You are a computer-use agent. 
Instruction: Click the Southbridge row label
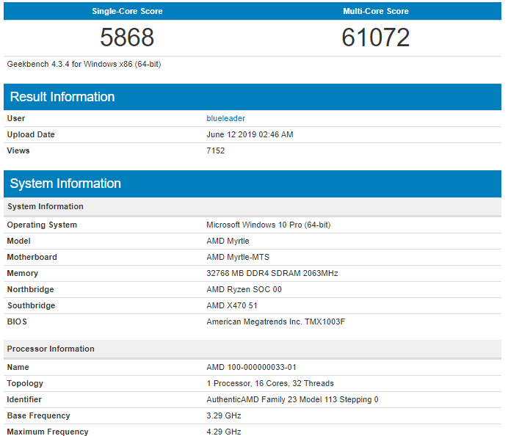click(x=31, y=306)
